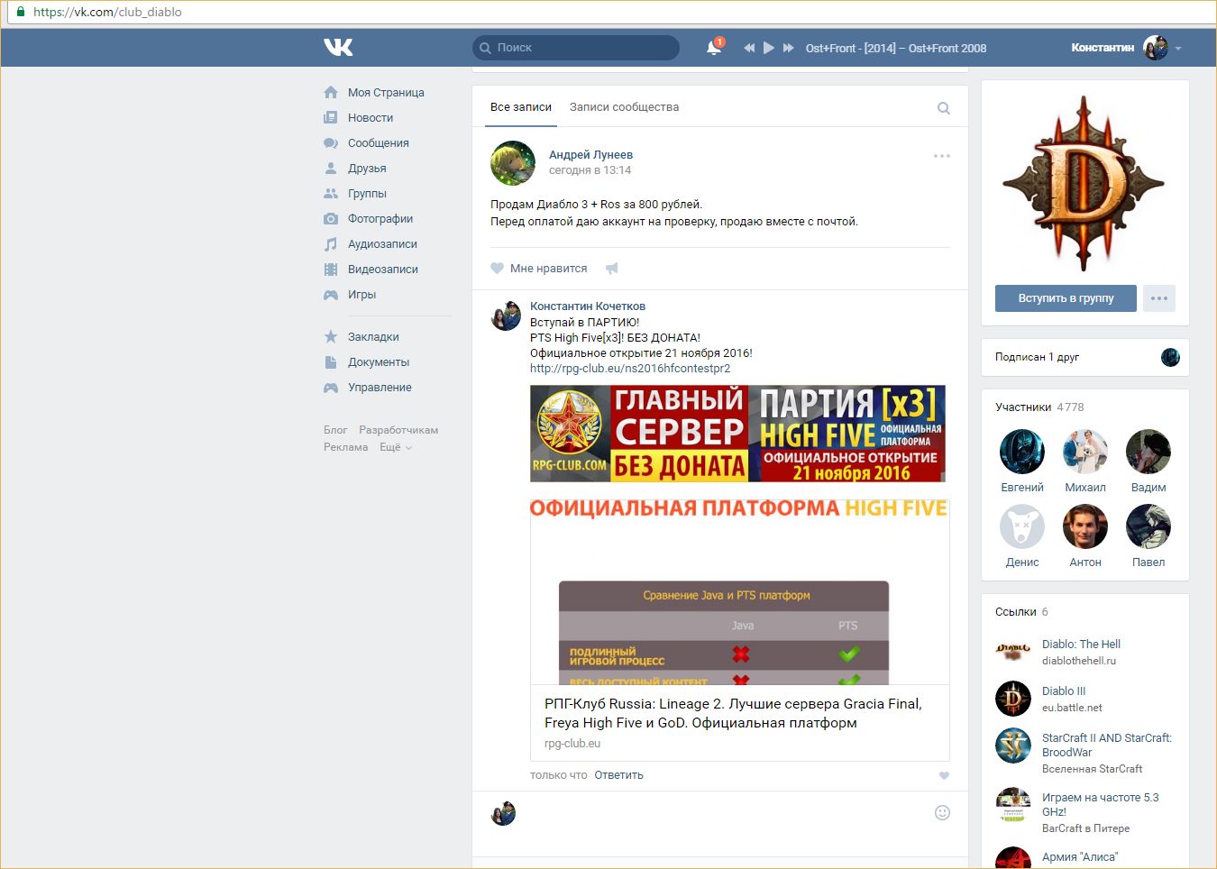Expand the Константин profile dropdown arrow

1178,49
